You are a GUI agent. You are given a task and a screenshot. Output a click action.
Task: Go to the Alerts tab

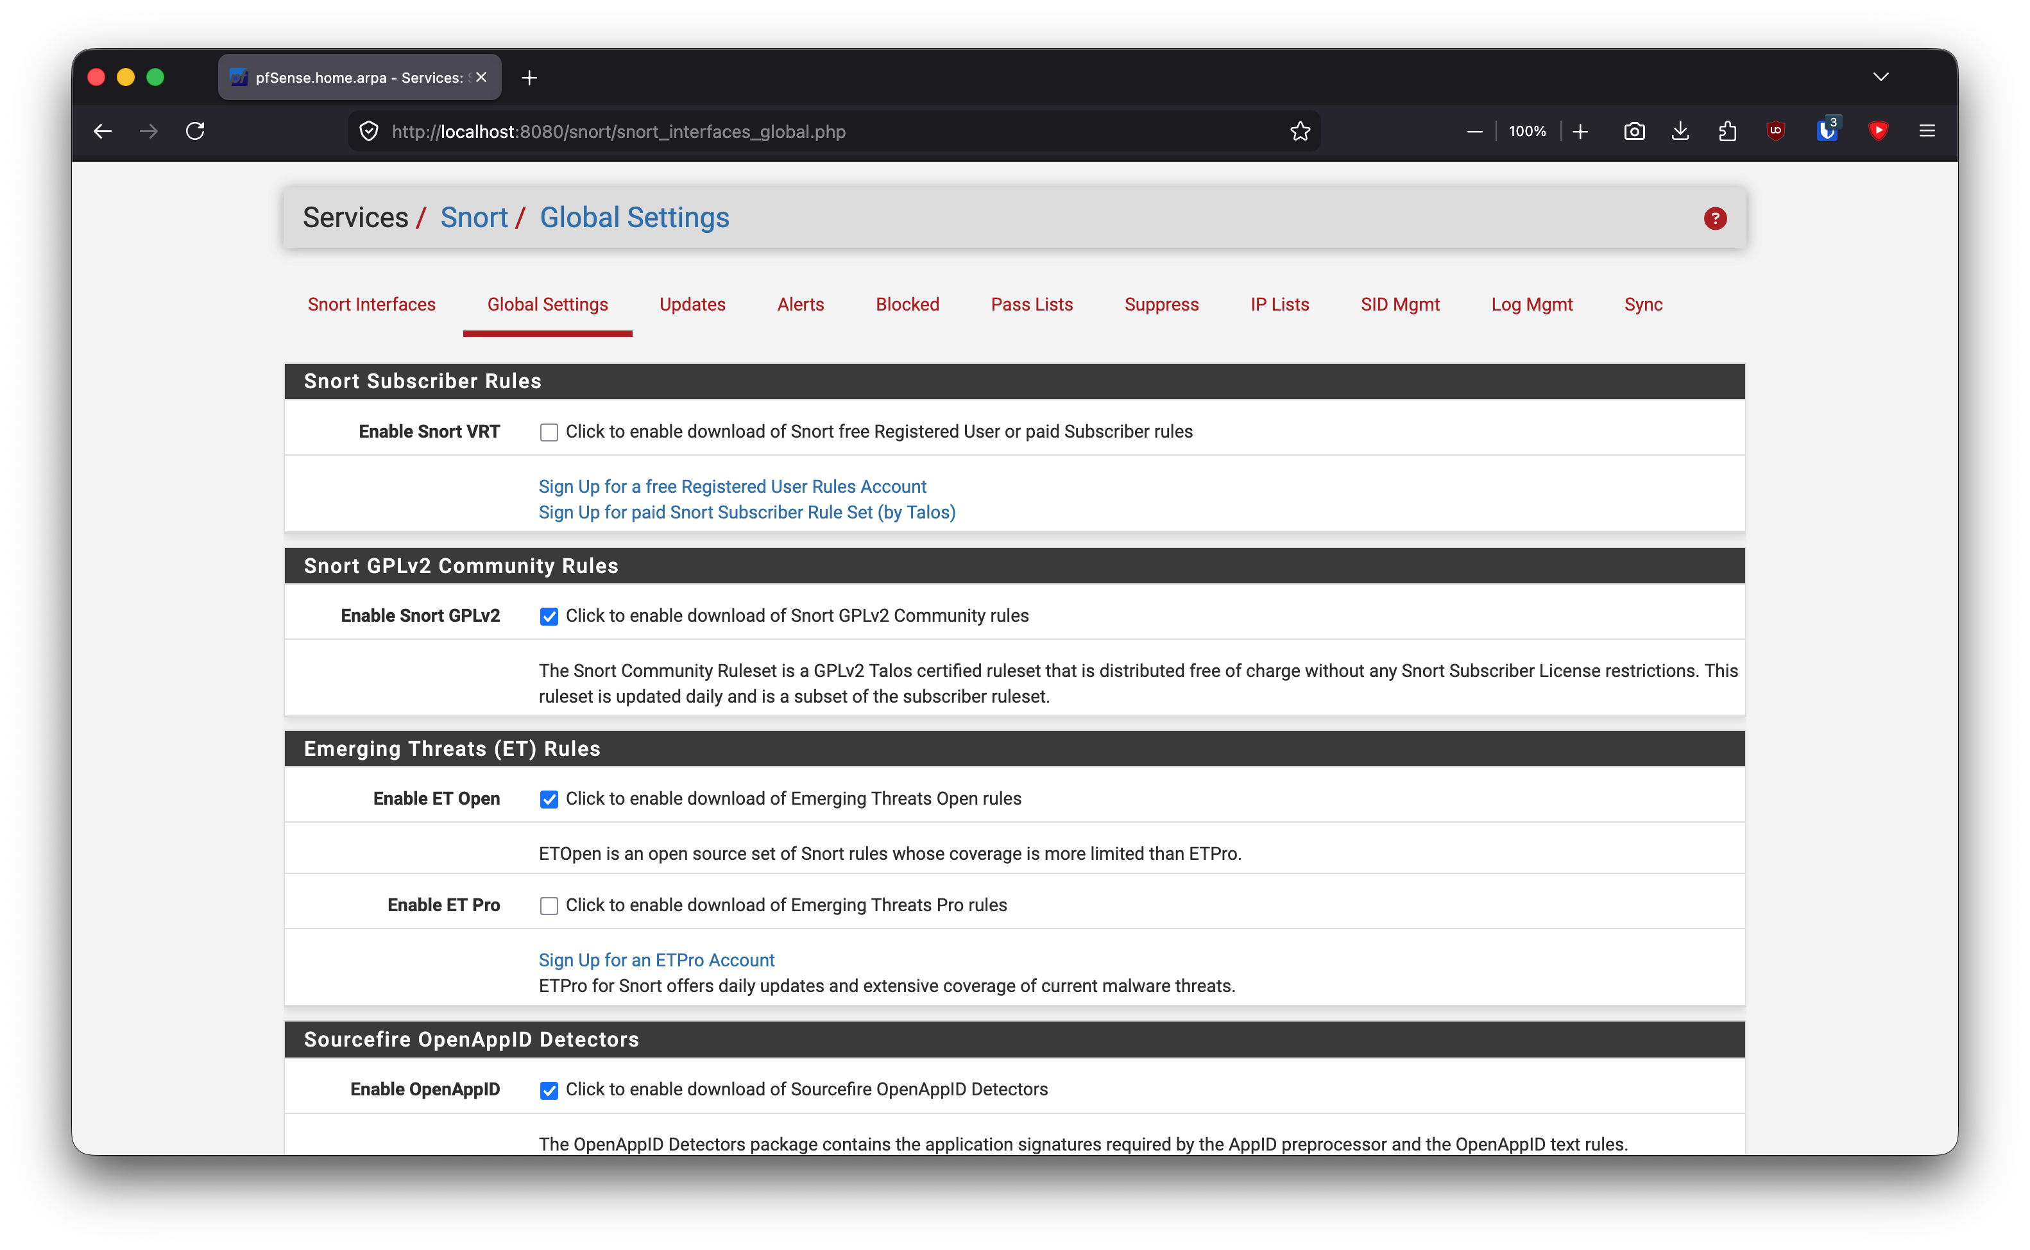pos(800,304)
